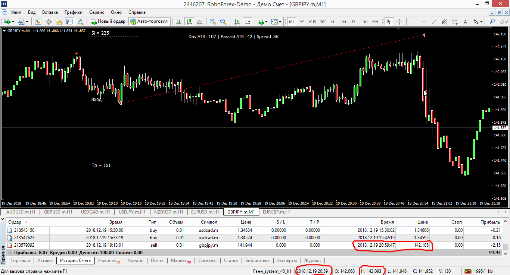Switch to the AUDUSD.m,H1 chart tab
Screen dimensions: 510x275
[x=21, y=212]
